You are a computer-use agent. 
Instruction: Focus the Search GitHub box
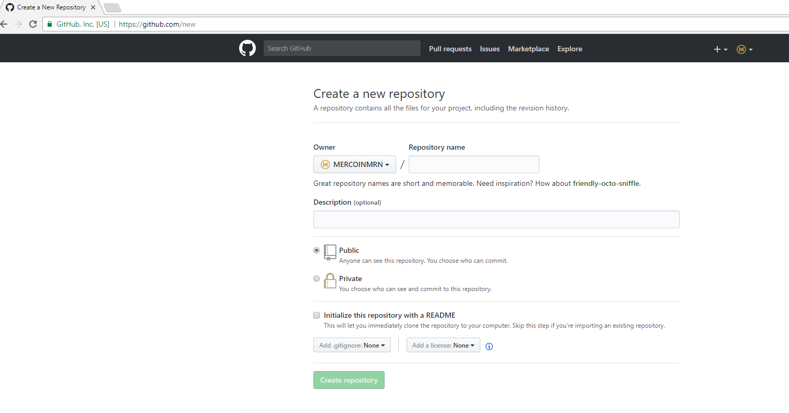342,48
